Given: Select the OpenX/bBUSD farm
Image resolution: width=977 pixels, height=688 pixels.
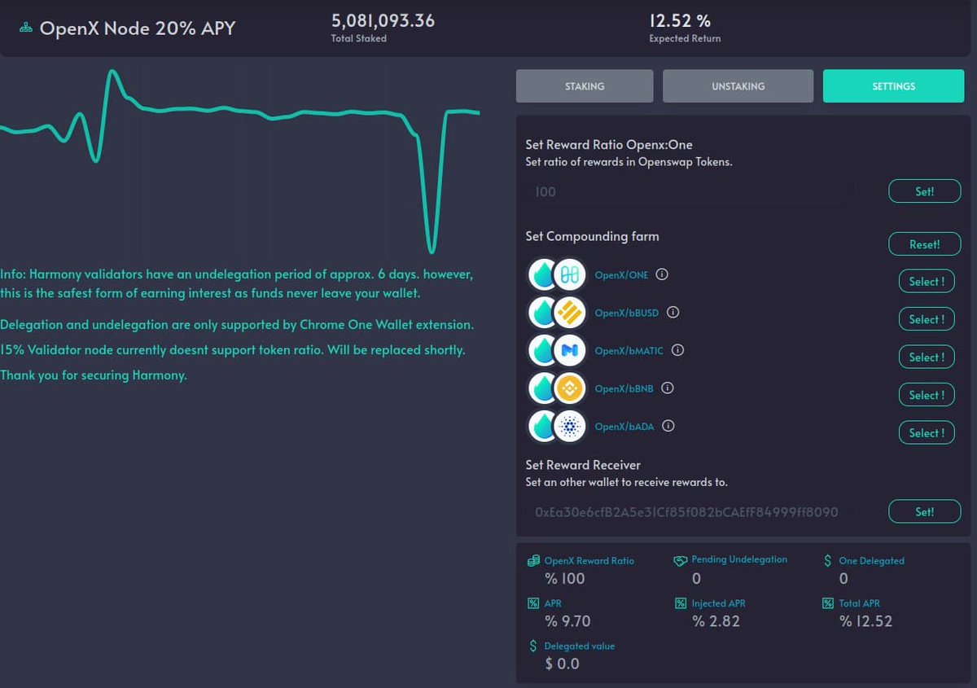Looking at the screenshot, I should pos(926,319).
